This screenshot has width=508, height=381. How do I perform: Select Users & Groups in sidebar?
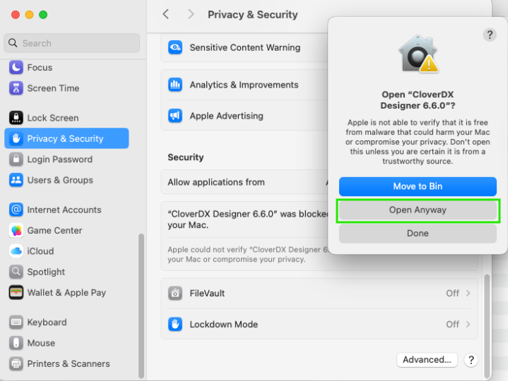click(66, 180)
